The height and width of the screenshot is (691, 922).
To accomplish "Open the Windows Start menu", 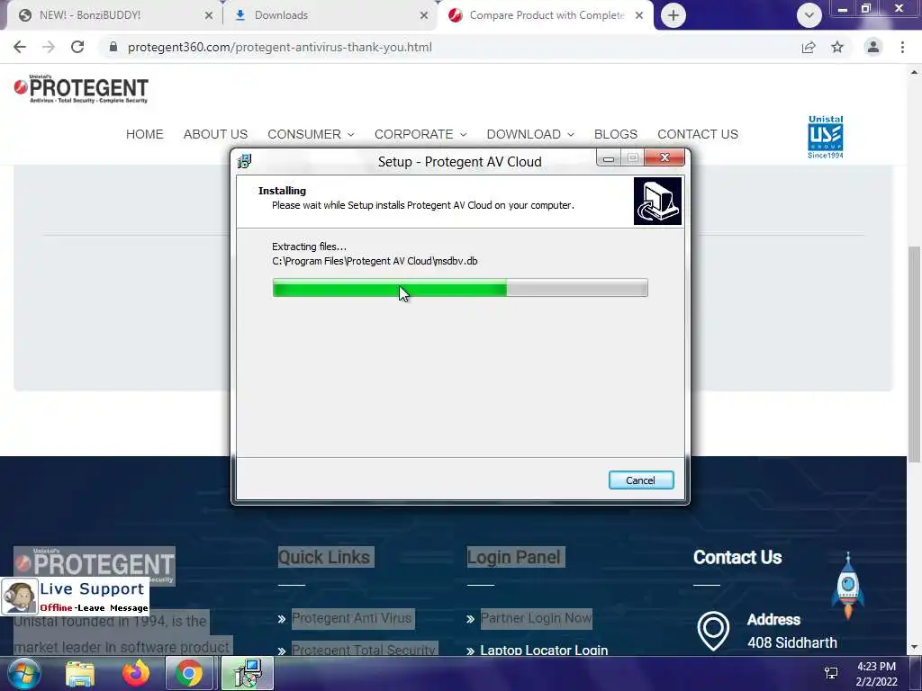I will click(x=23, y=673).
